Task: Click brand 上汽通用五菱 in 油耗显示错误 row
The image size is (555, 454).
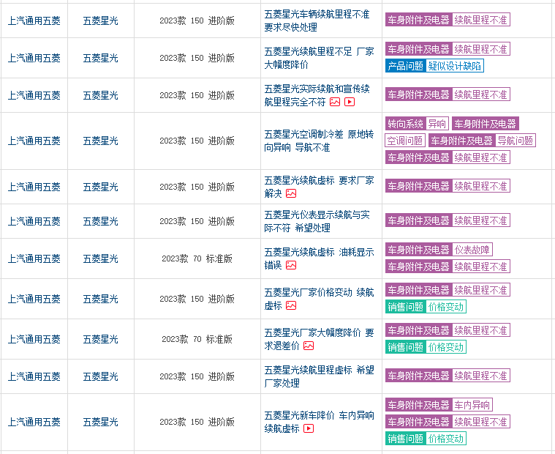Action: pyautogui.click(x=34, y=258)
